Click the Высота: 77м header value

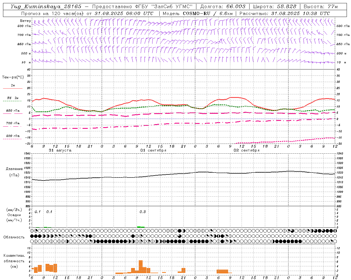pos(321,7)
